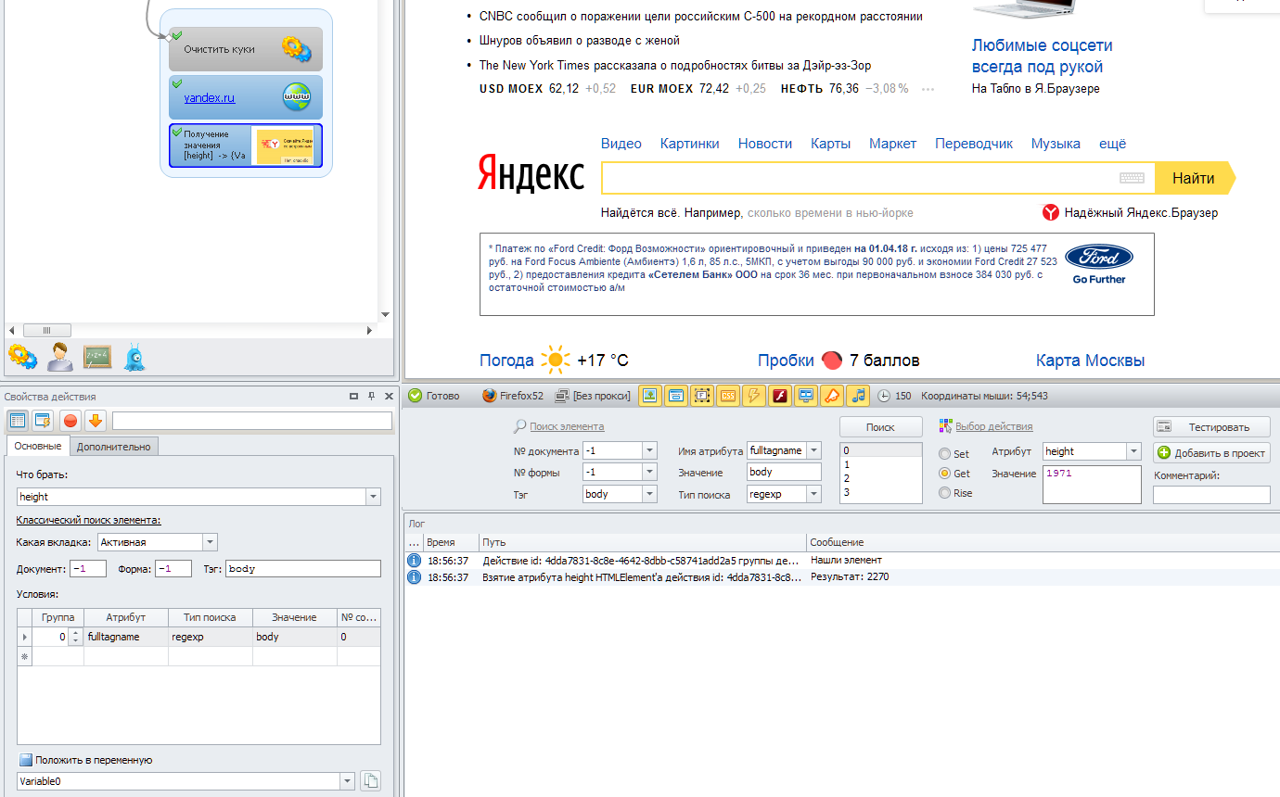Click the gears icon below the project canvas
The height and width of the screenshot is (797, 1280).
point(22,356)
